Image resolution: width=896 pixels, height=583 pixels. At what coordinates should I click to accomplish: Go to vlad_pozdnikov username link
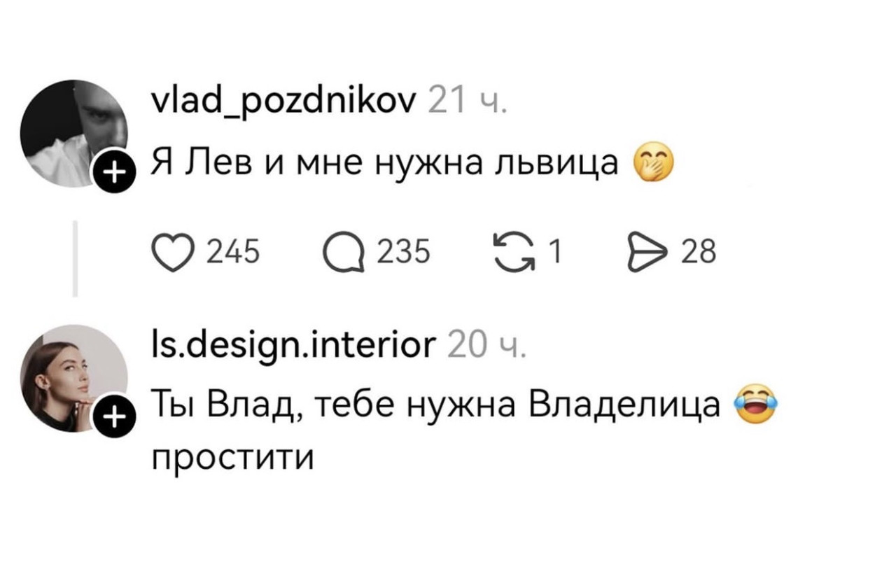283,102
